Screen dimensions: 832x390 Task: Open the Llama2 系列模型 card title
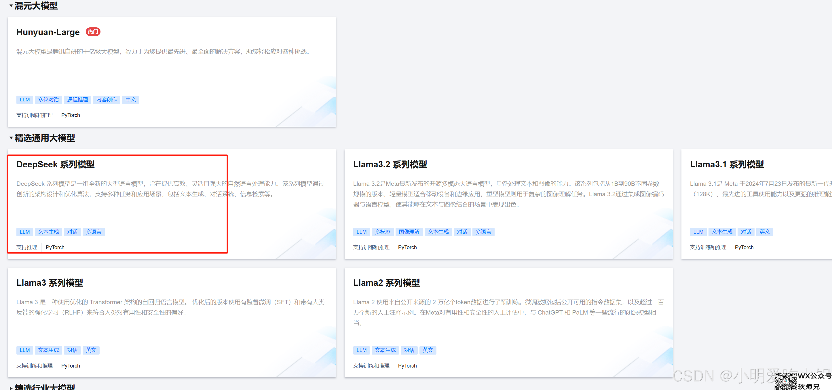(x=386, y=283)
